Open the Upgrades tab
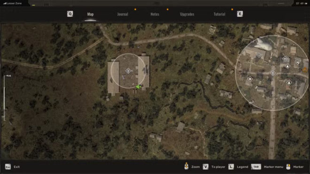The image size is (310, 174). 187,14
